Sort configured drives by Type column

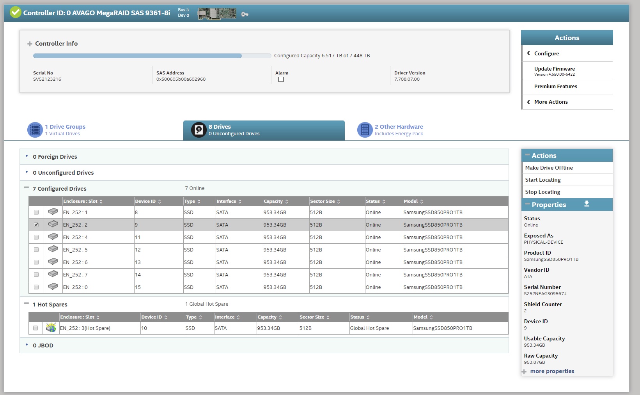point(199,202)
